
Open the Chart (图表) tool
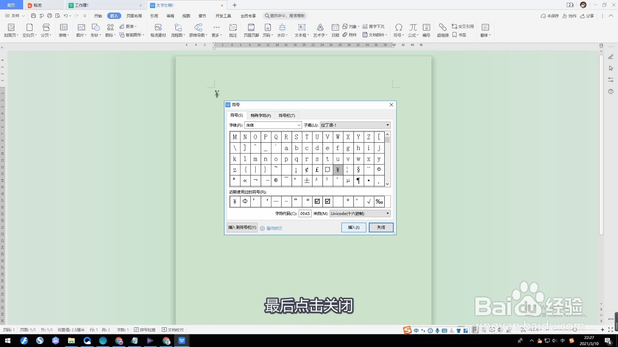(x=128, y=27)
